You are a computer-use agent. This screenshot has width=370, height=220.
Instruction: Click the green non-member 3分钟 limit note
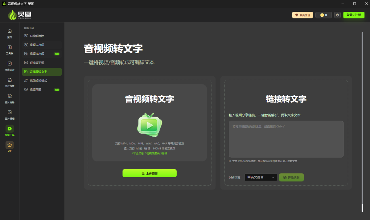[x=150, y=153]
